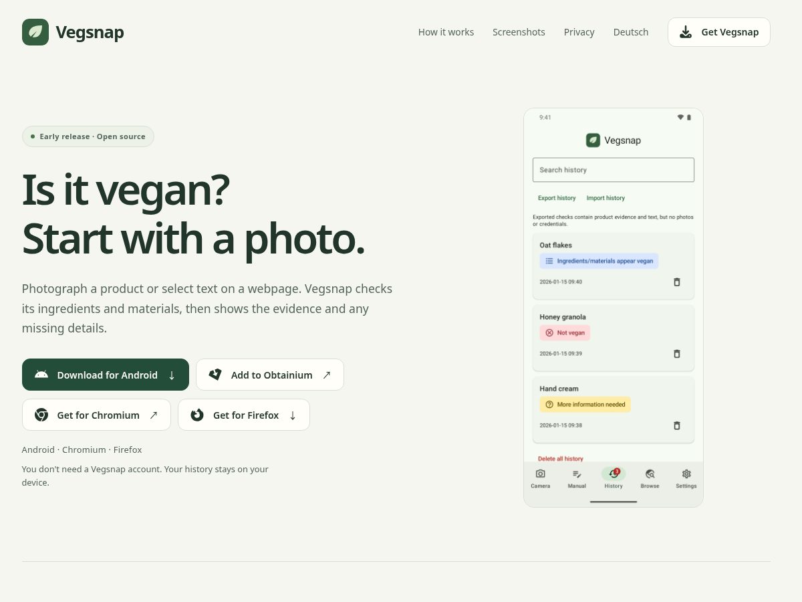Click the Firefox browser icon
This screenshot has height=602, width=802.
pos(197,415)
